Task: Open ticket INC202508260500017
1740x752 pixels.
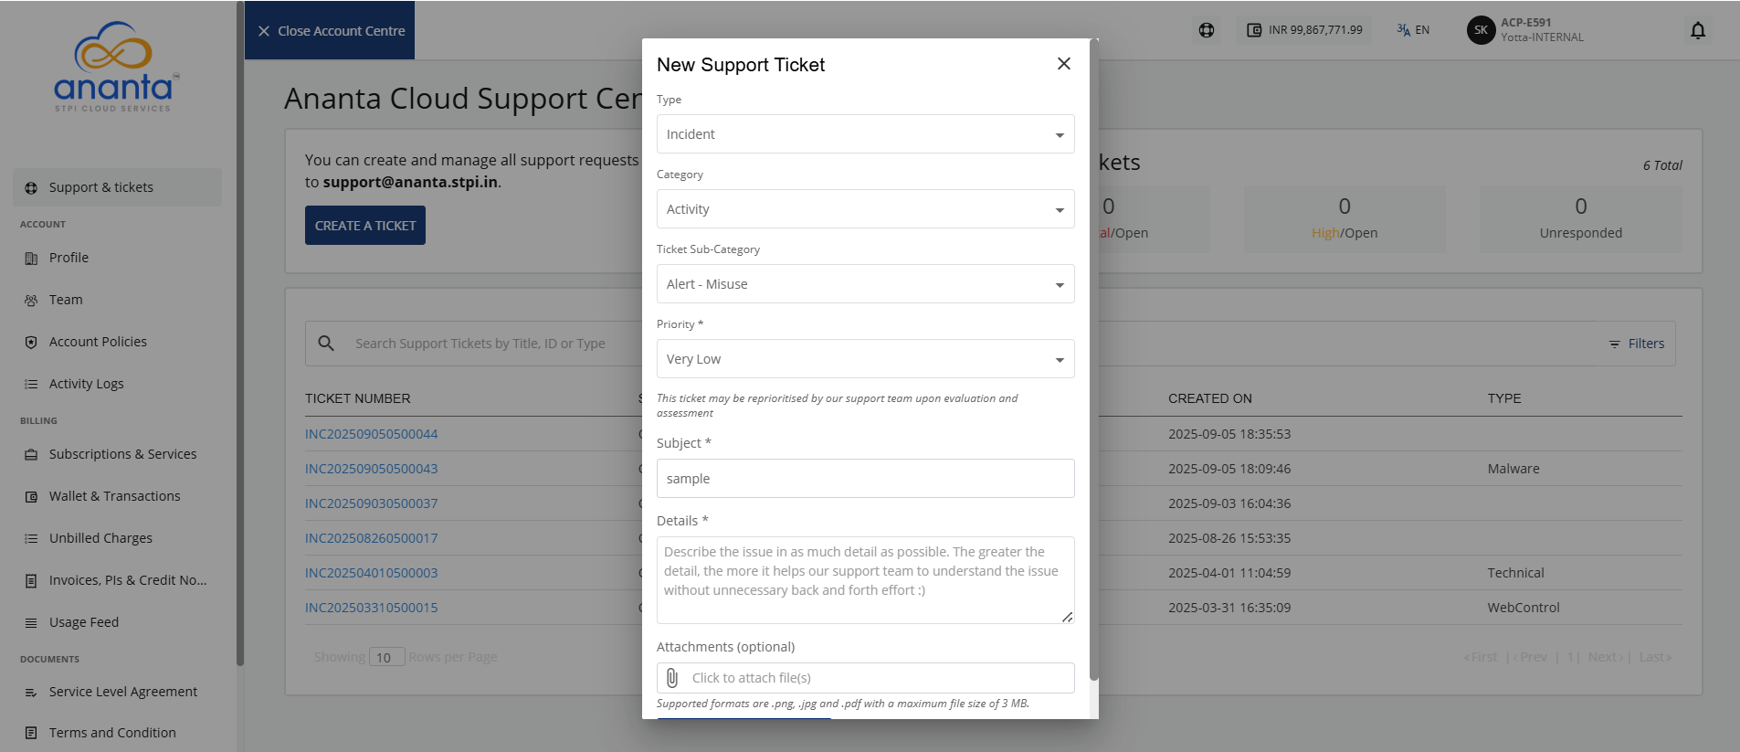Action: pyautogui.click(x=372, y=538)
